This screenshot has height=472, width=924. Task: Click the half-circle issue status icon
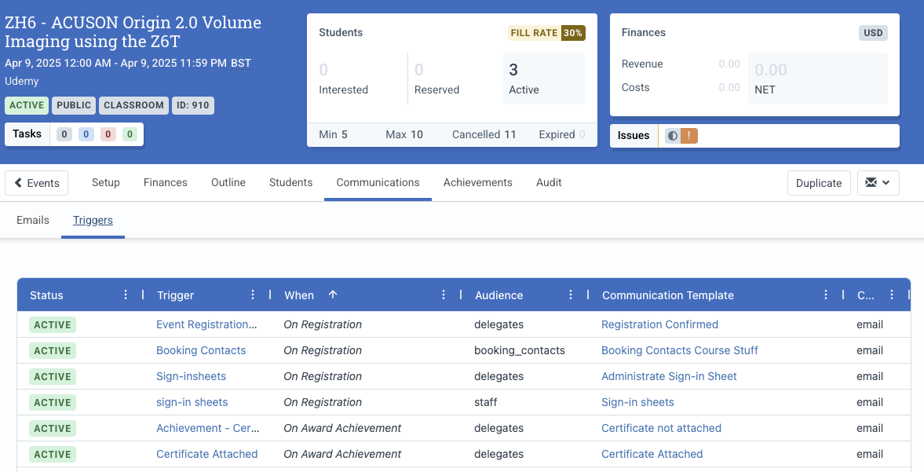click(x=672, y=136)
